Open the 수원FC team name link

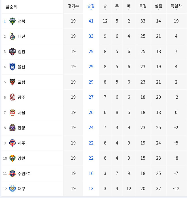click(24, 174)
